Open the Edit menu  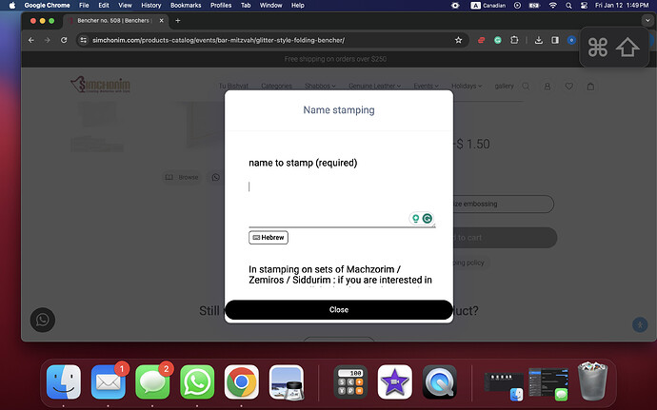104,6
